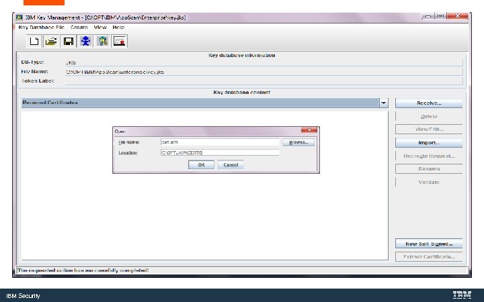Click the status message about the completed action
The height and width of the screenshot is (302, 484).
(x=83, y=270)
